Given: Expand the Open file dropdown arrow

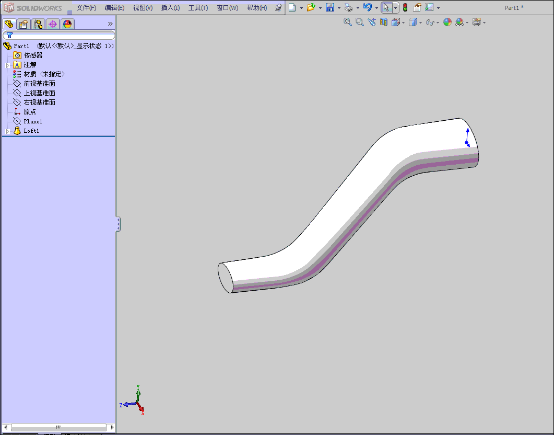Looking at the screenshot, I should [x=320, y=8].
